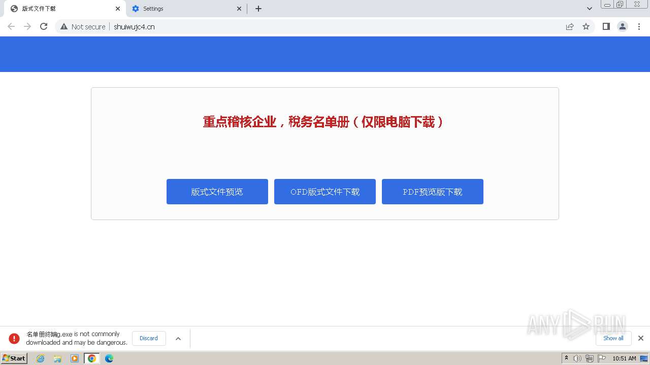Click the address bar URL shuiwujc4.cn

(134, 27)
